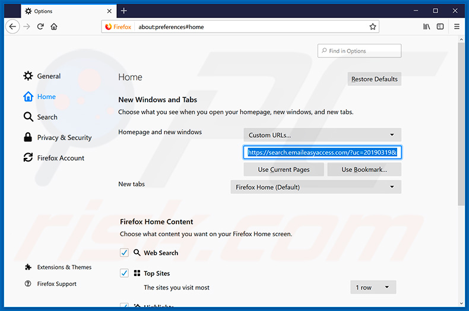Open the General preferences category
469x311 pixels.
(x=42, y=76)
